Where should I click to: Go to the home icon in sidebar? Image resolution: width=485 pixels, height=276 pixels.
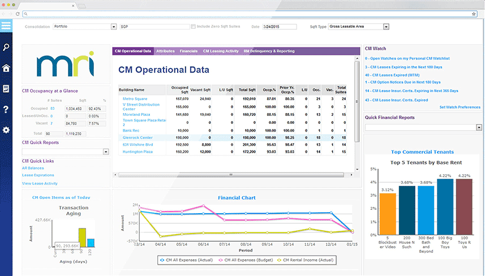click(x=6, y=68)
